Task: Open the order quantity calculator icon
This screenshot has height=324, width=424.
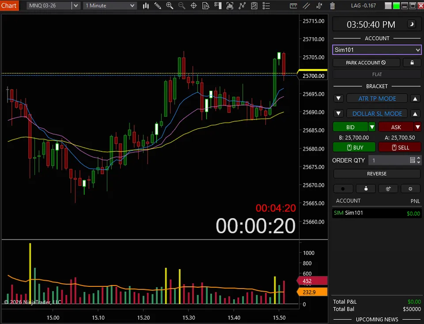Action: [x=413, y=160]
